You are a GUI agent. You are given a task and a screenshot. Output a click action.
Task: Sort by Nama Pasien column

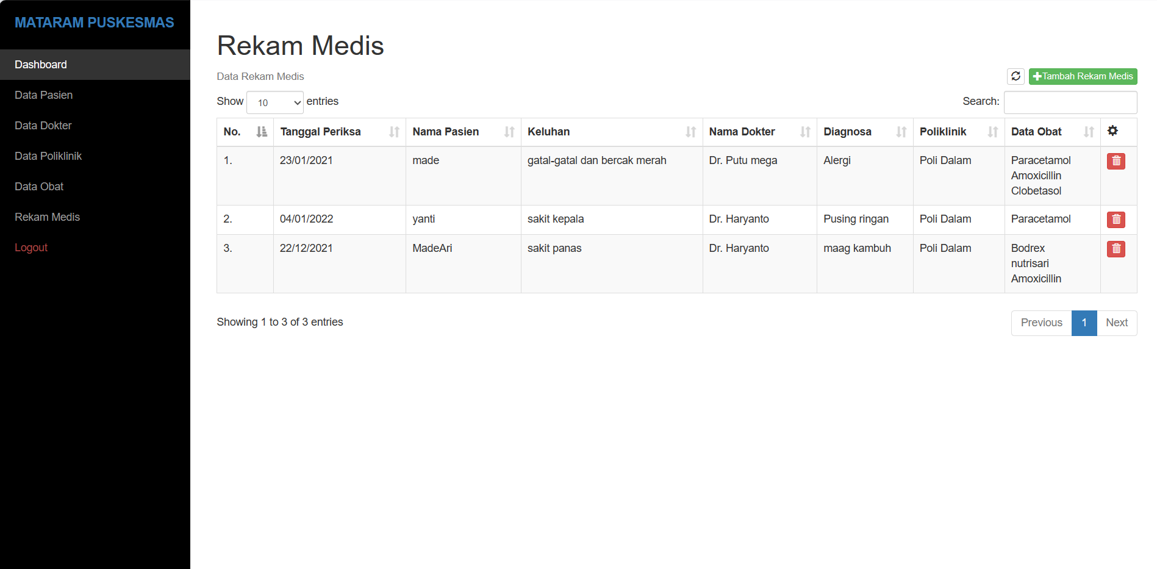click(x=462, y=132)
